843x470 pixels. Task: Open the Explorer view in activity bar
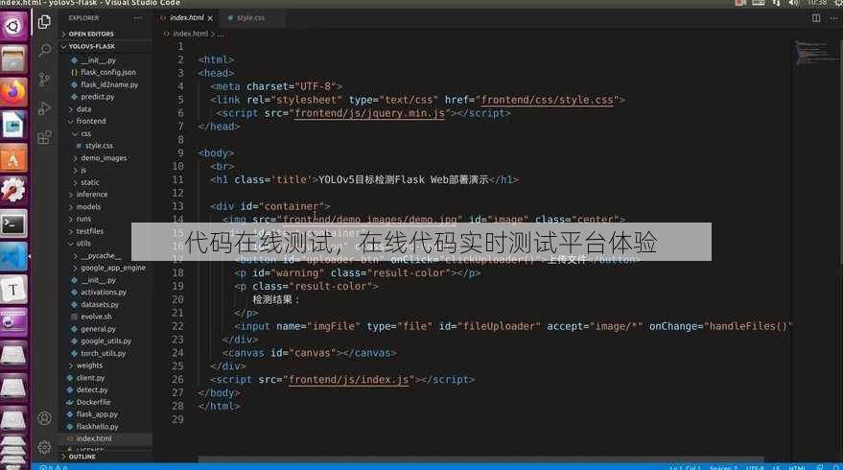pyautogui.click(x=45, y=21)
